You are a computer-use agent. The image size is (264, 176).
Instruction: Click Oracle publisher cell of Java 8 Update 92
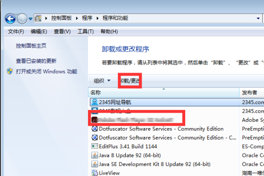pos(253,155)
